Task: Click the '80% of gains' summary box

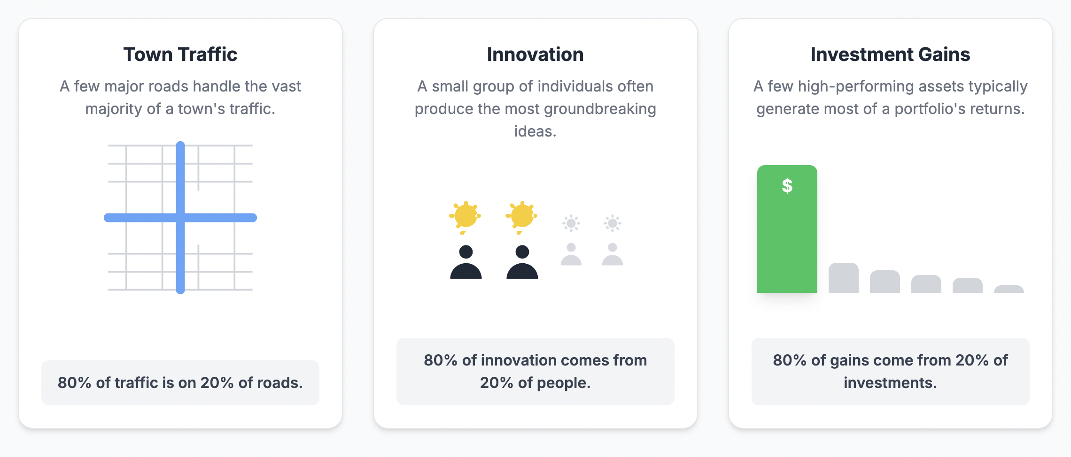Action: (891, 372)
